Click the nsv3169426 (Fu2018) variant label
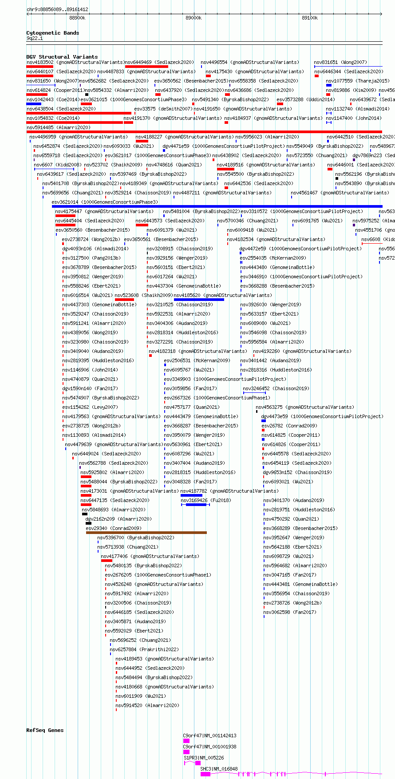 click(x=205, y=500)
